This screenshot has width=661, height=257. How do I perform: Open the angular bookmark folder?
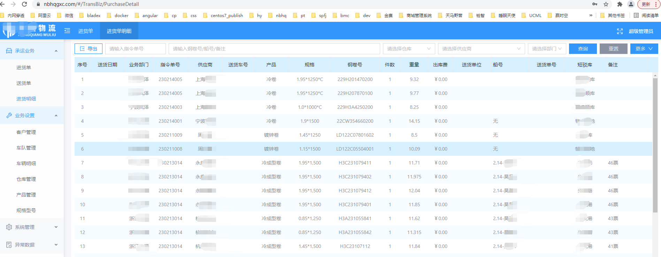[x=146, y=15]
